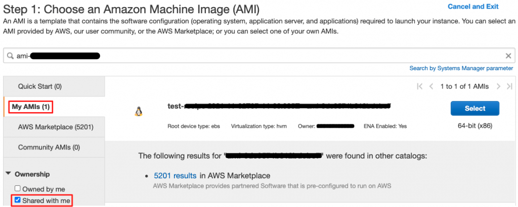Click Virtualization type: hvm text

(259, 126)
